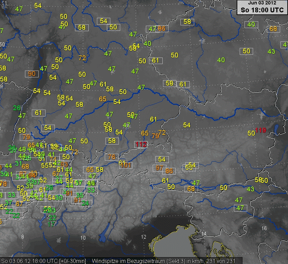Select the boxed orange 97 gust value
The image size is (288, 264).
pyautogui.click(x=160, y=168)
